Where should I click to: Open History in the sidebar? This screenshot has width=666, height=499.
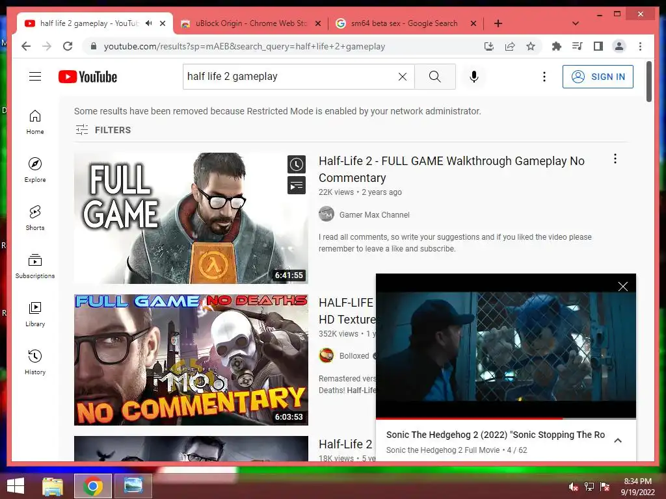coord(35,362)
